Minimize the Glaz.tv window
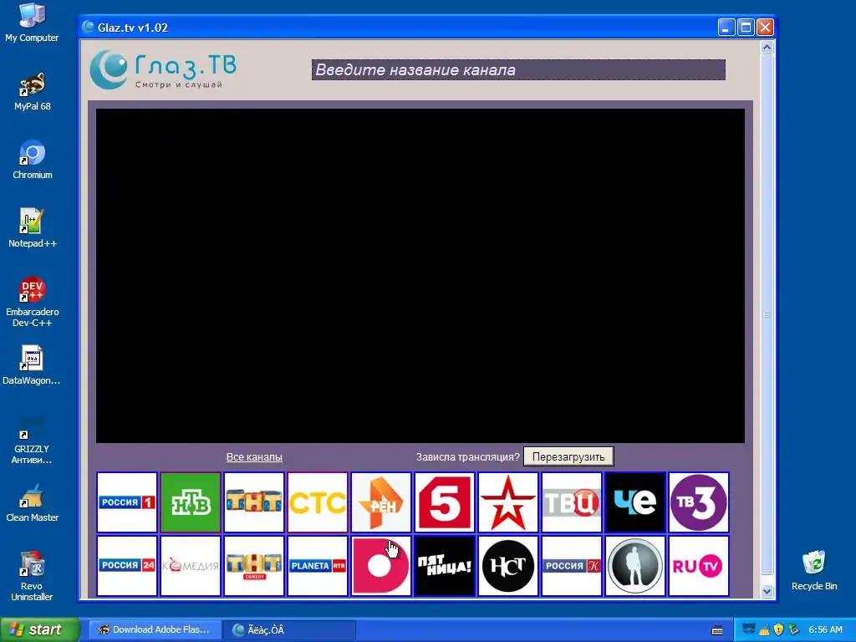The image size is (856, 642). (x=726, y=28)
